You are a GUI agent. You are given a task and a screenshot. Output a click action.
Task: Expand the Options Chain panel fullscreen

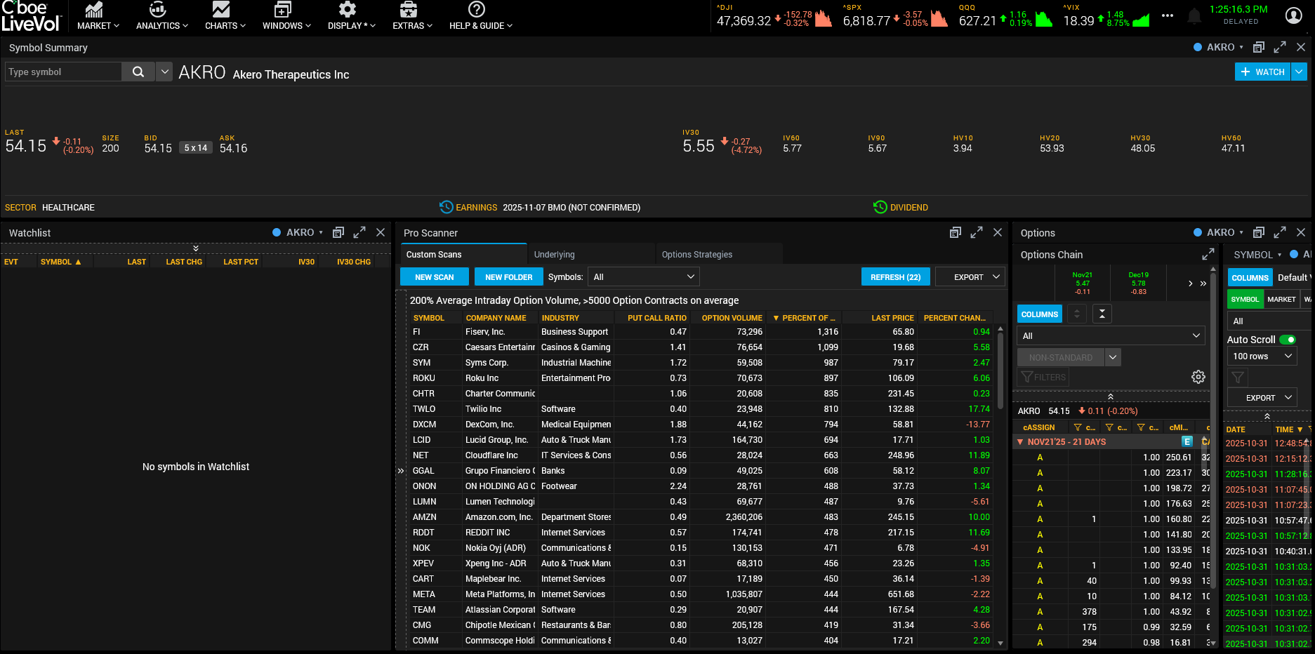point(1208,254)
